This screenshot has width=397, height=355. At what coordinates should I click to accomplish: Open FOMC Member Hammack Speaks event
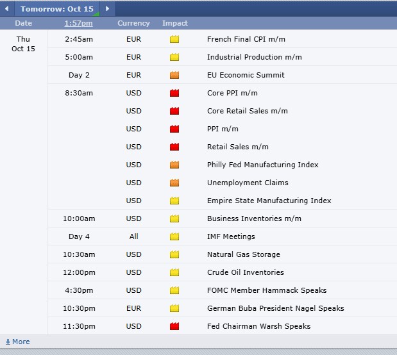point(267,290)
